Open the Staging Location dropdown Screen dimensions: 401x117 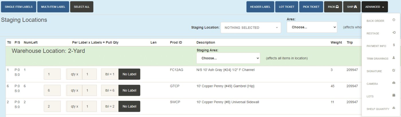[x=251, y=28]
